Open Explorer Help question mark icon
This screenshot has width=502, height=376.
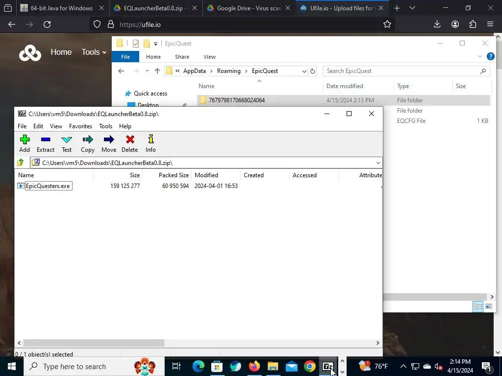click(490, 57)
